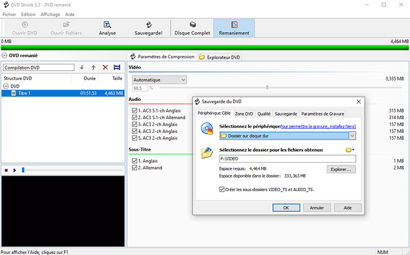Stop preview playback with the red square
Screen dimensions: 410x255
click(x=6, y=171)
